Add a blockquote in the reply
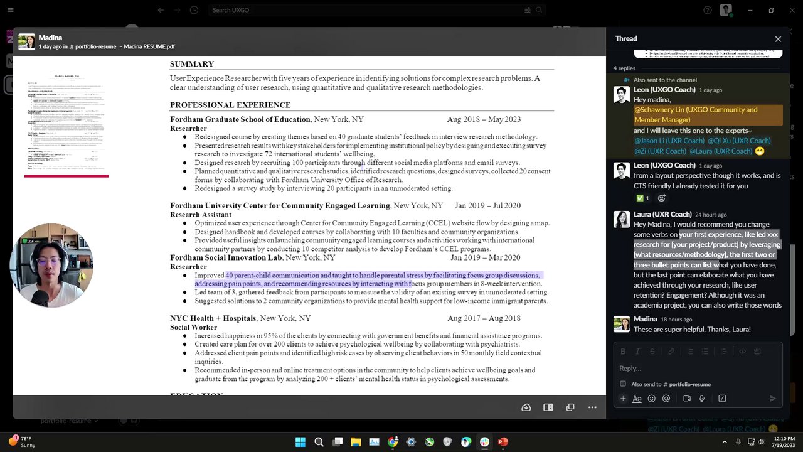The image size is (803, 452). [723, 352]
